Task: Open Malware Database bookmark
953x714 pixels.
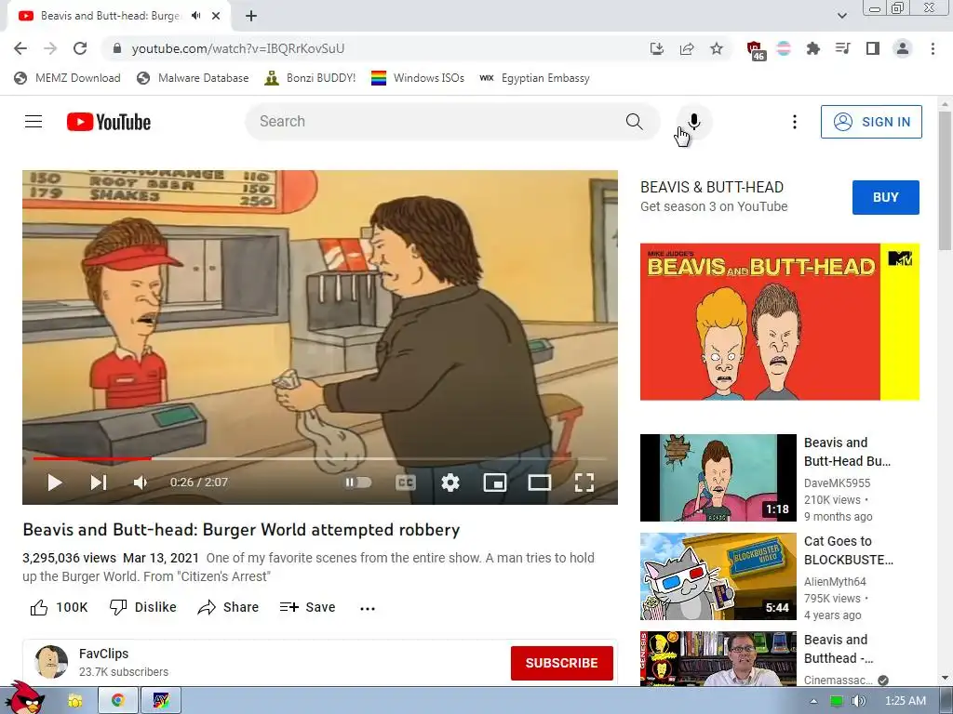Action: (194, 78)
